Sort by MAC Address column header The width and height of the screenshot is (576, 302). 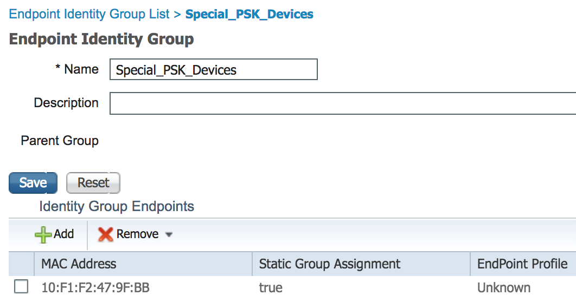point(143,264)
